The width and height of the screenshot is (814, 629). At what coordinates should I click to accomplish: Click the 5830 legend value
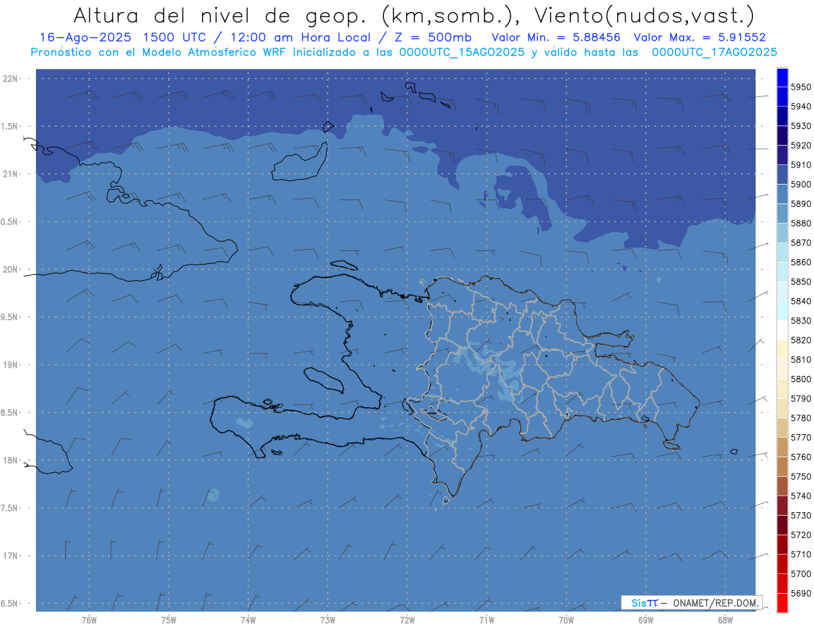[800, 321]
